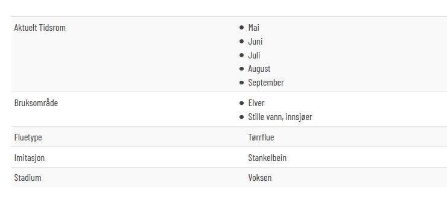Click the bullet next to Mai

click(242, 28)
